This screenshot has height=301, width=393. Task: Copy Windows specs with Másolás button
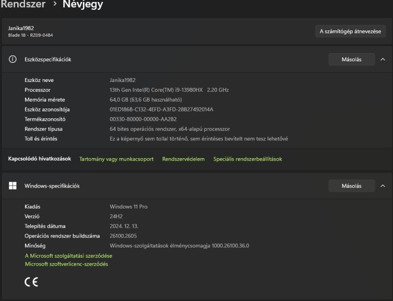click(351, 186)
